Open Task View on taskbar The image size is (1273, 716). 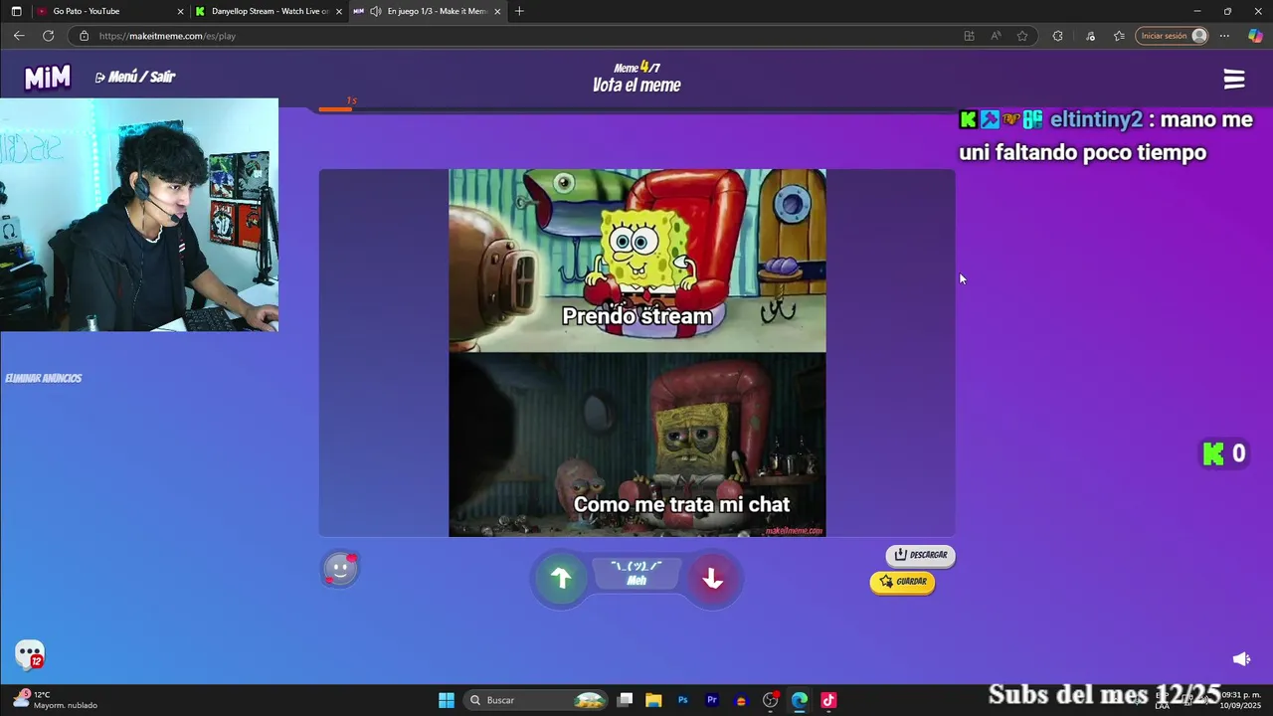click(x=625, y=700)
